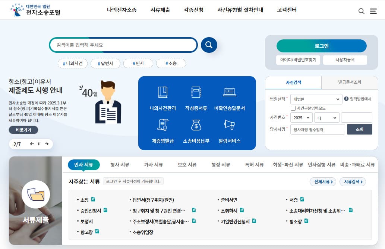Click the 제증명발급 certificate icon

click(x=162, y=129)
